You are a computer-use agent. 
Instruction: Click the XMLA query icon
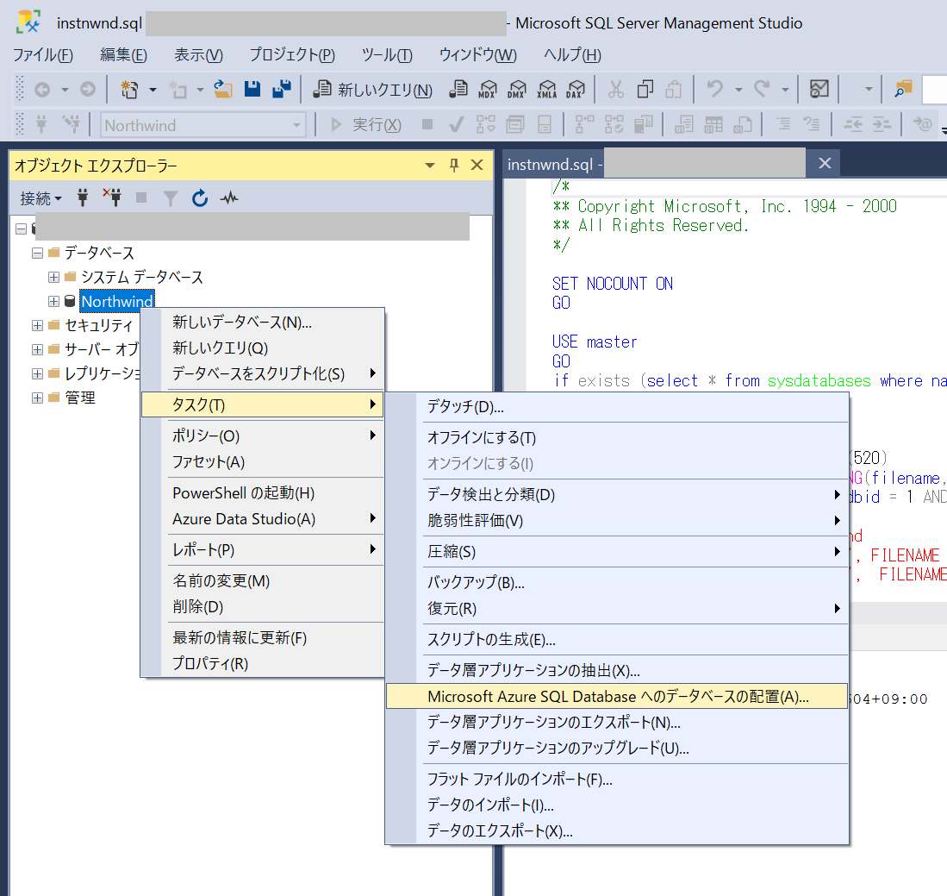click(546, 90)
